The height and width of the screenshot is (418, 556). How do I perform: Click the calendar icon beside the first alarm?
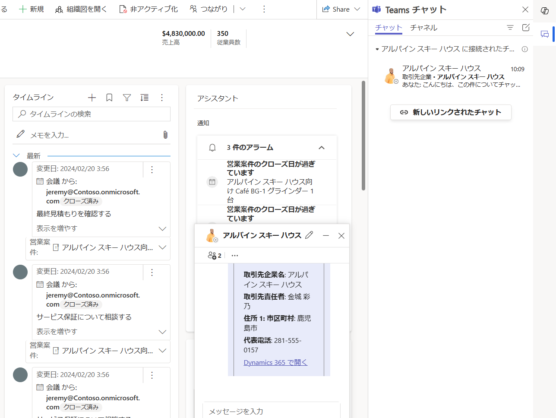[212, 182]
